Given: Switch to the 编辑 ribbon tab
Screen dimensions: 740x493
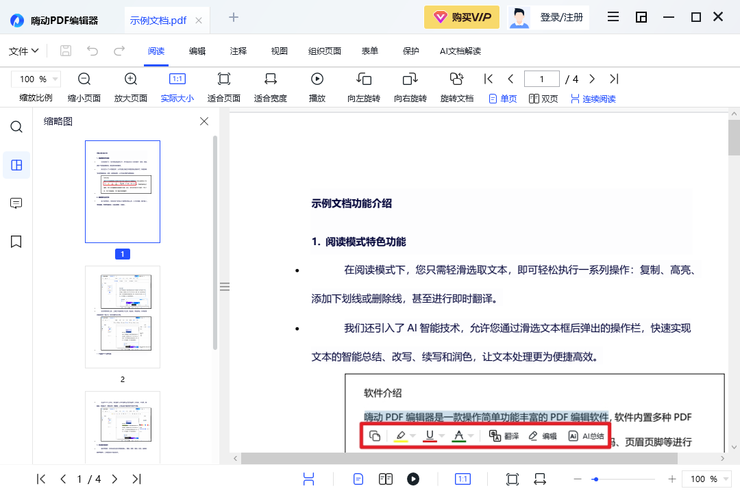Looking at the screenshot, I should coord(198,50).
